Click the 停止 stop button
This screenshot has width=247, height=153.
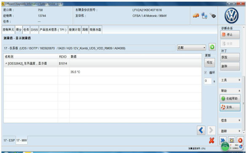(230, 34)
